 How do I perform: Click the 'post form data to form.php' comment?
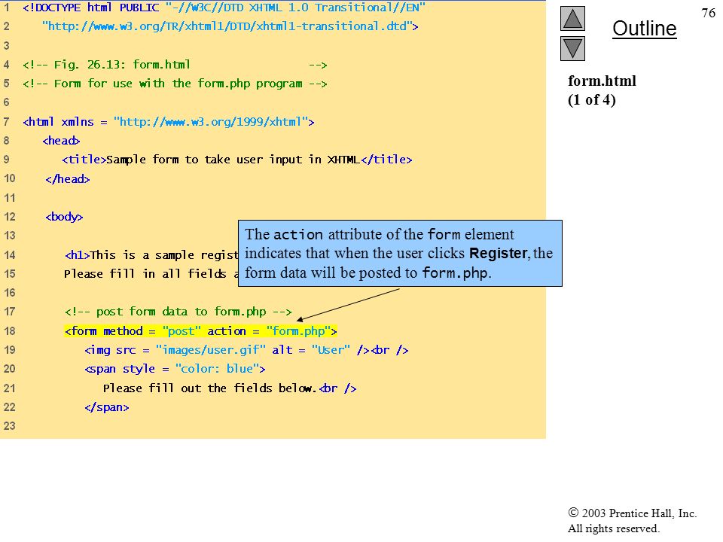178,312
